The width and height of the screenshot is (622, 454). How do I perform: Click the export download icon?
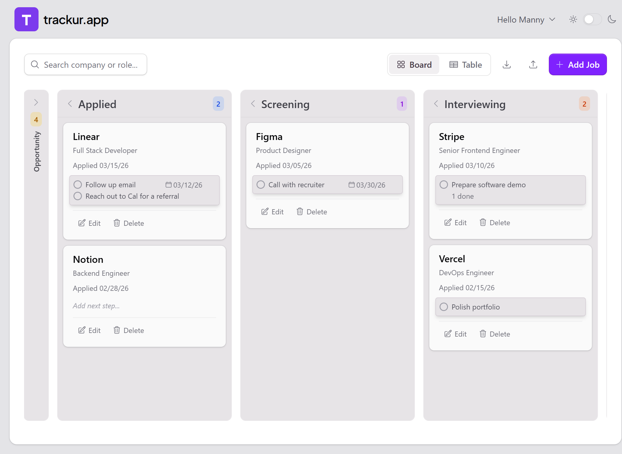[507, 64]
